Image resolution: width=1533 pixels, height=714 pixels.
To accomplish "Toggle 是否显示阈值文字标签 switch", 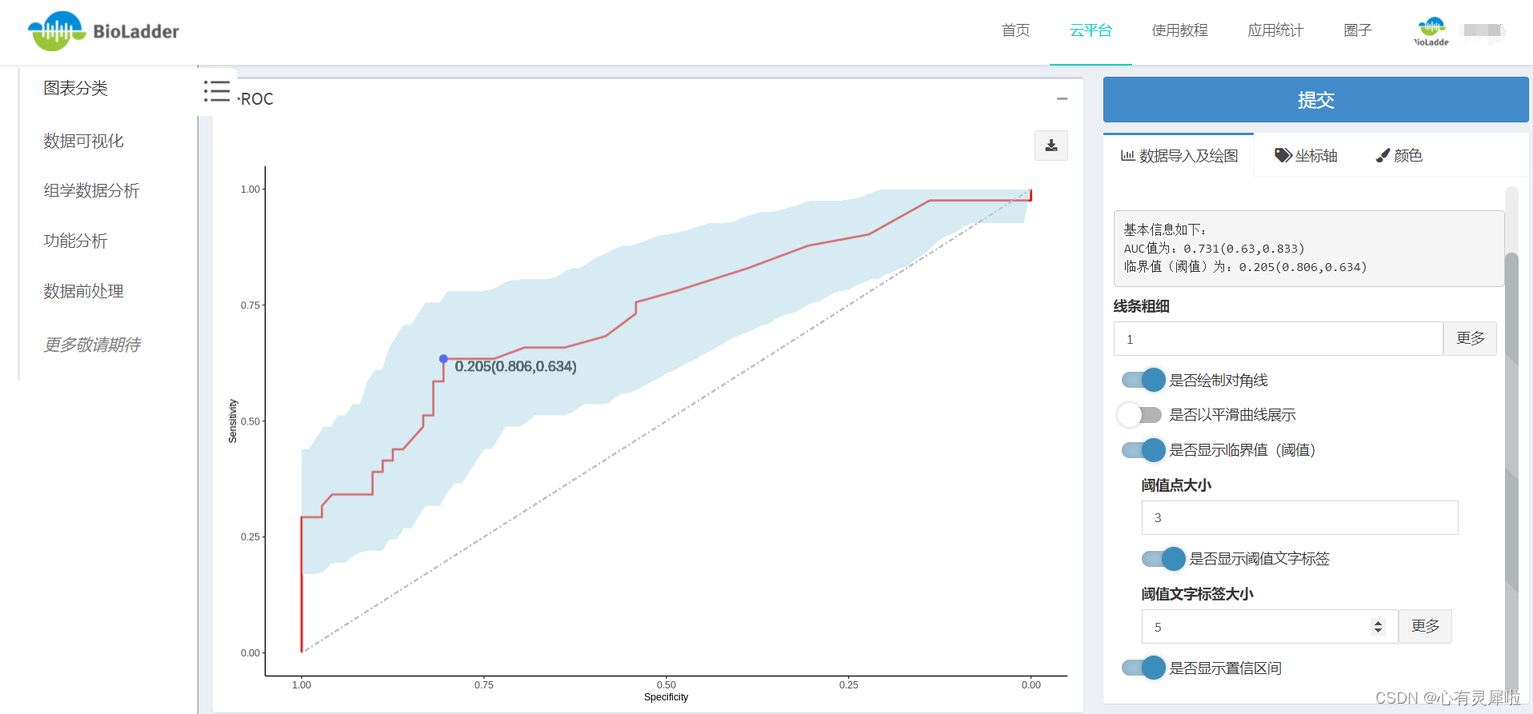I will pyautogui.click(x=1163, y=558).
